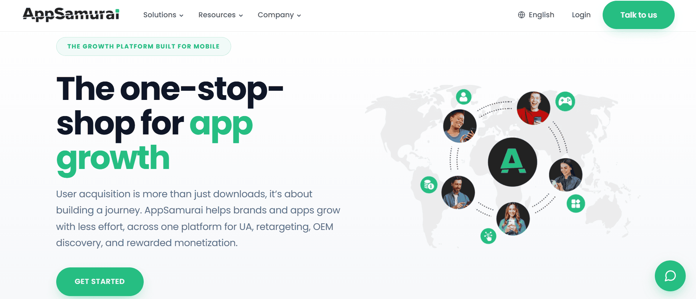The width and height of the screenshot is (696, 299).
Task: Open the chat bubble widget
Action: pyautogui.click(x=670, y=276)
